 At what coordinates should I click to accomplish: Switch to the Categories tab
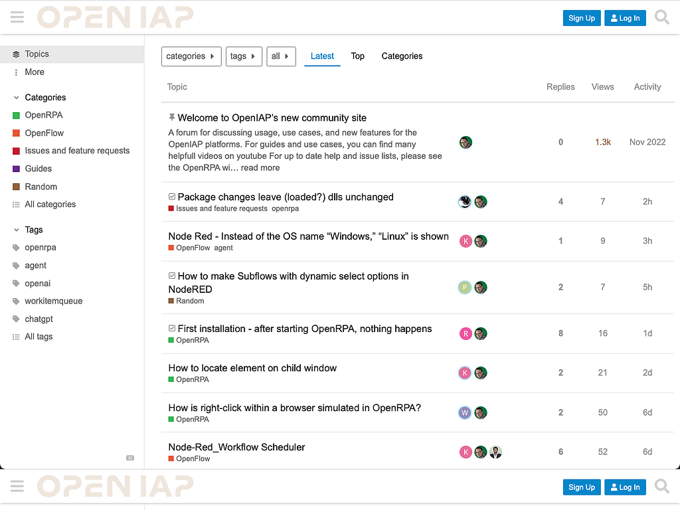(x=402, y=56)
